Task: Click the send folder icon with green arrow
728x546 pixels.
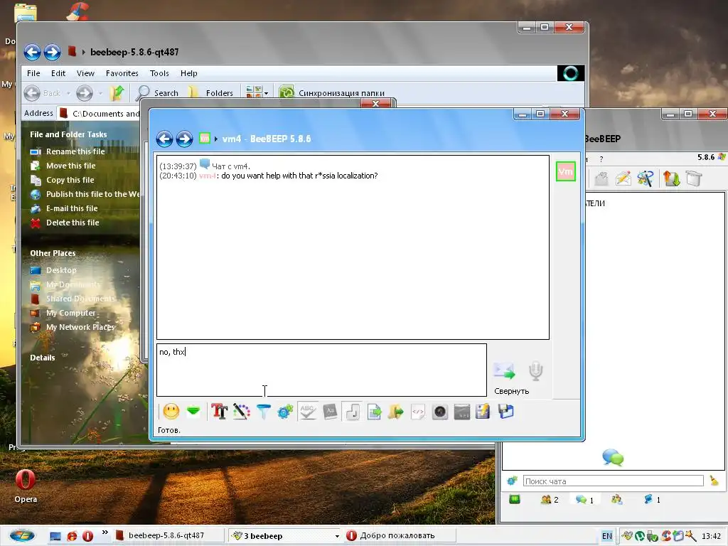Action: 395,412
